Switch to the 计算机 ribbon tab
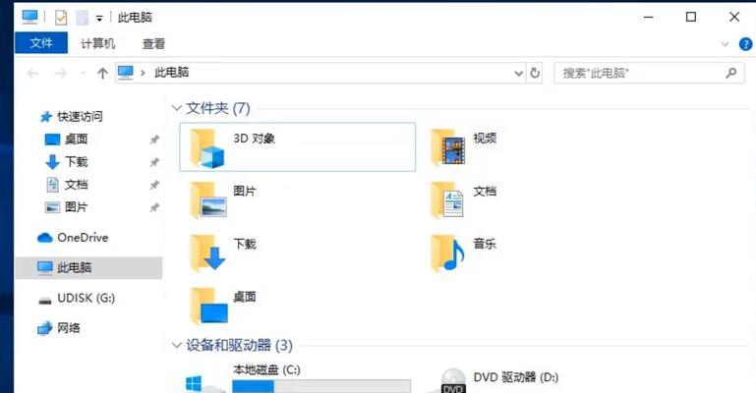The height and width of the screenshot is (393, 756). click(98, 44)
